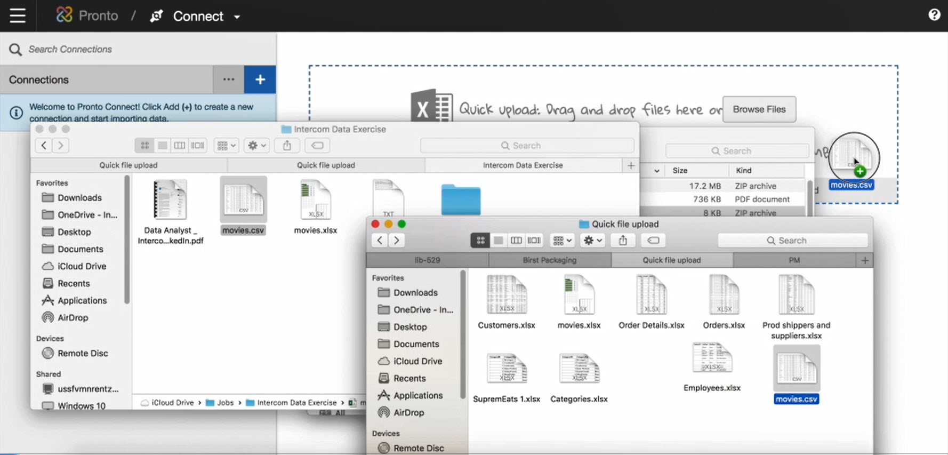Screen dimensions: 948x455
Task: Switch to the Birst Packaging tab
Action: tap(550, 260)
